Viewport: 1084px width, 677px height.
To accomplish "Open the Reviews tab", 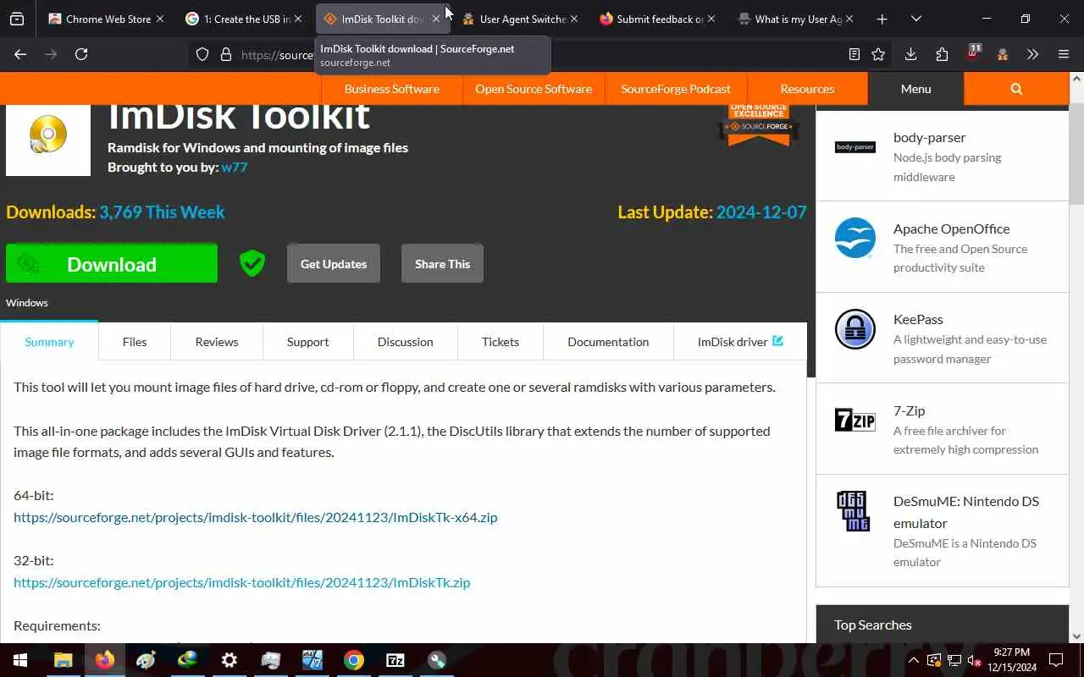I will point(217,341).
